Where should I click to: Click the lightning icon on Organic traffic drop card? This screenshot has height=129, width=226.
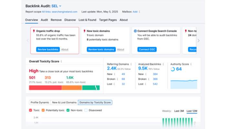pyautogui.click(x=34, y=31)
